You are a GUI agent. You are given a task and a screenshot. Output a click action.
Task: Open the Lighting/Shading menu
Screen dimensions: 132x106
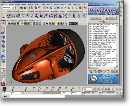(x=46, y=4)
